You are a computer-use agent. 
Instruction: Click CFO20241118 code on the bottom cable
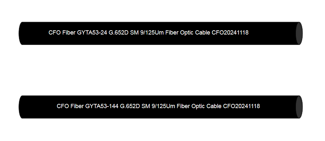pos(241,106)
